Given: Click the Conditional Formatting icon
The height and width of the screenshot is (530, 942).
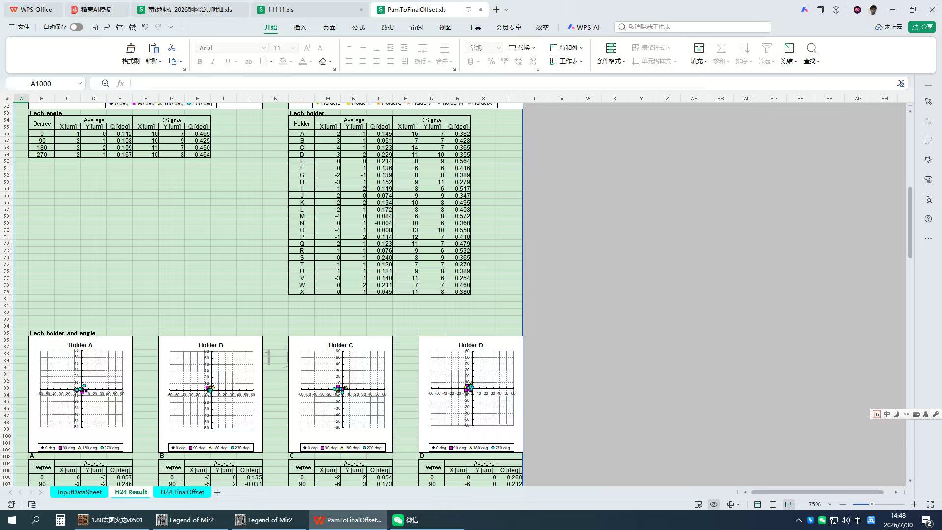Looking at the screenshot, I should coord(611,48).
